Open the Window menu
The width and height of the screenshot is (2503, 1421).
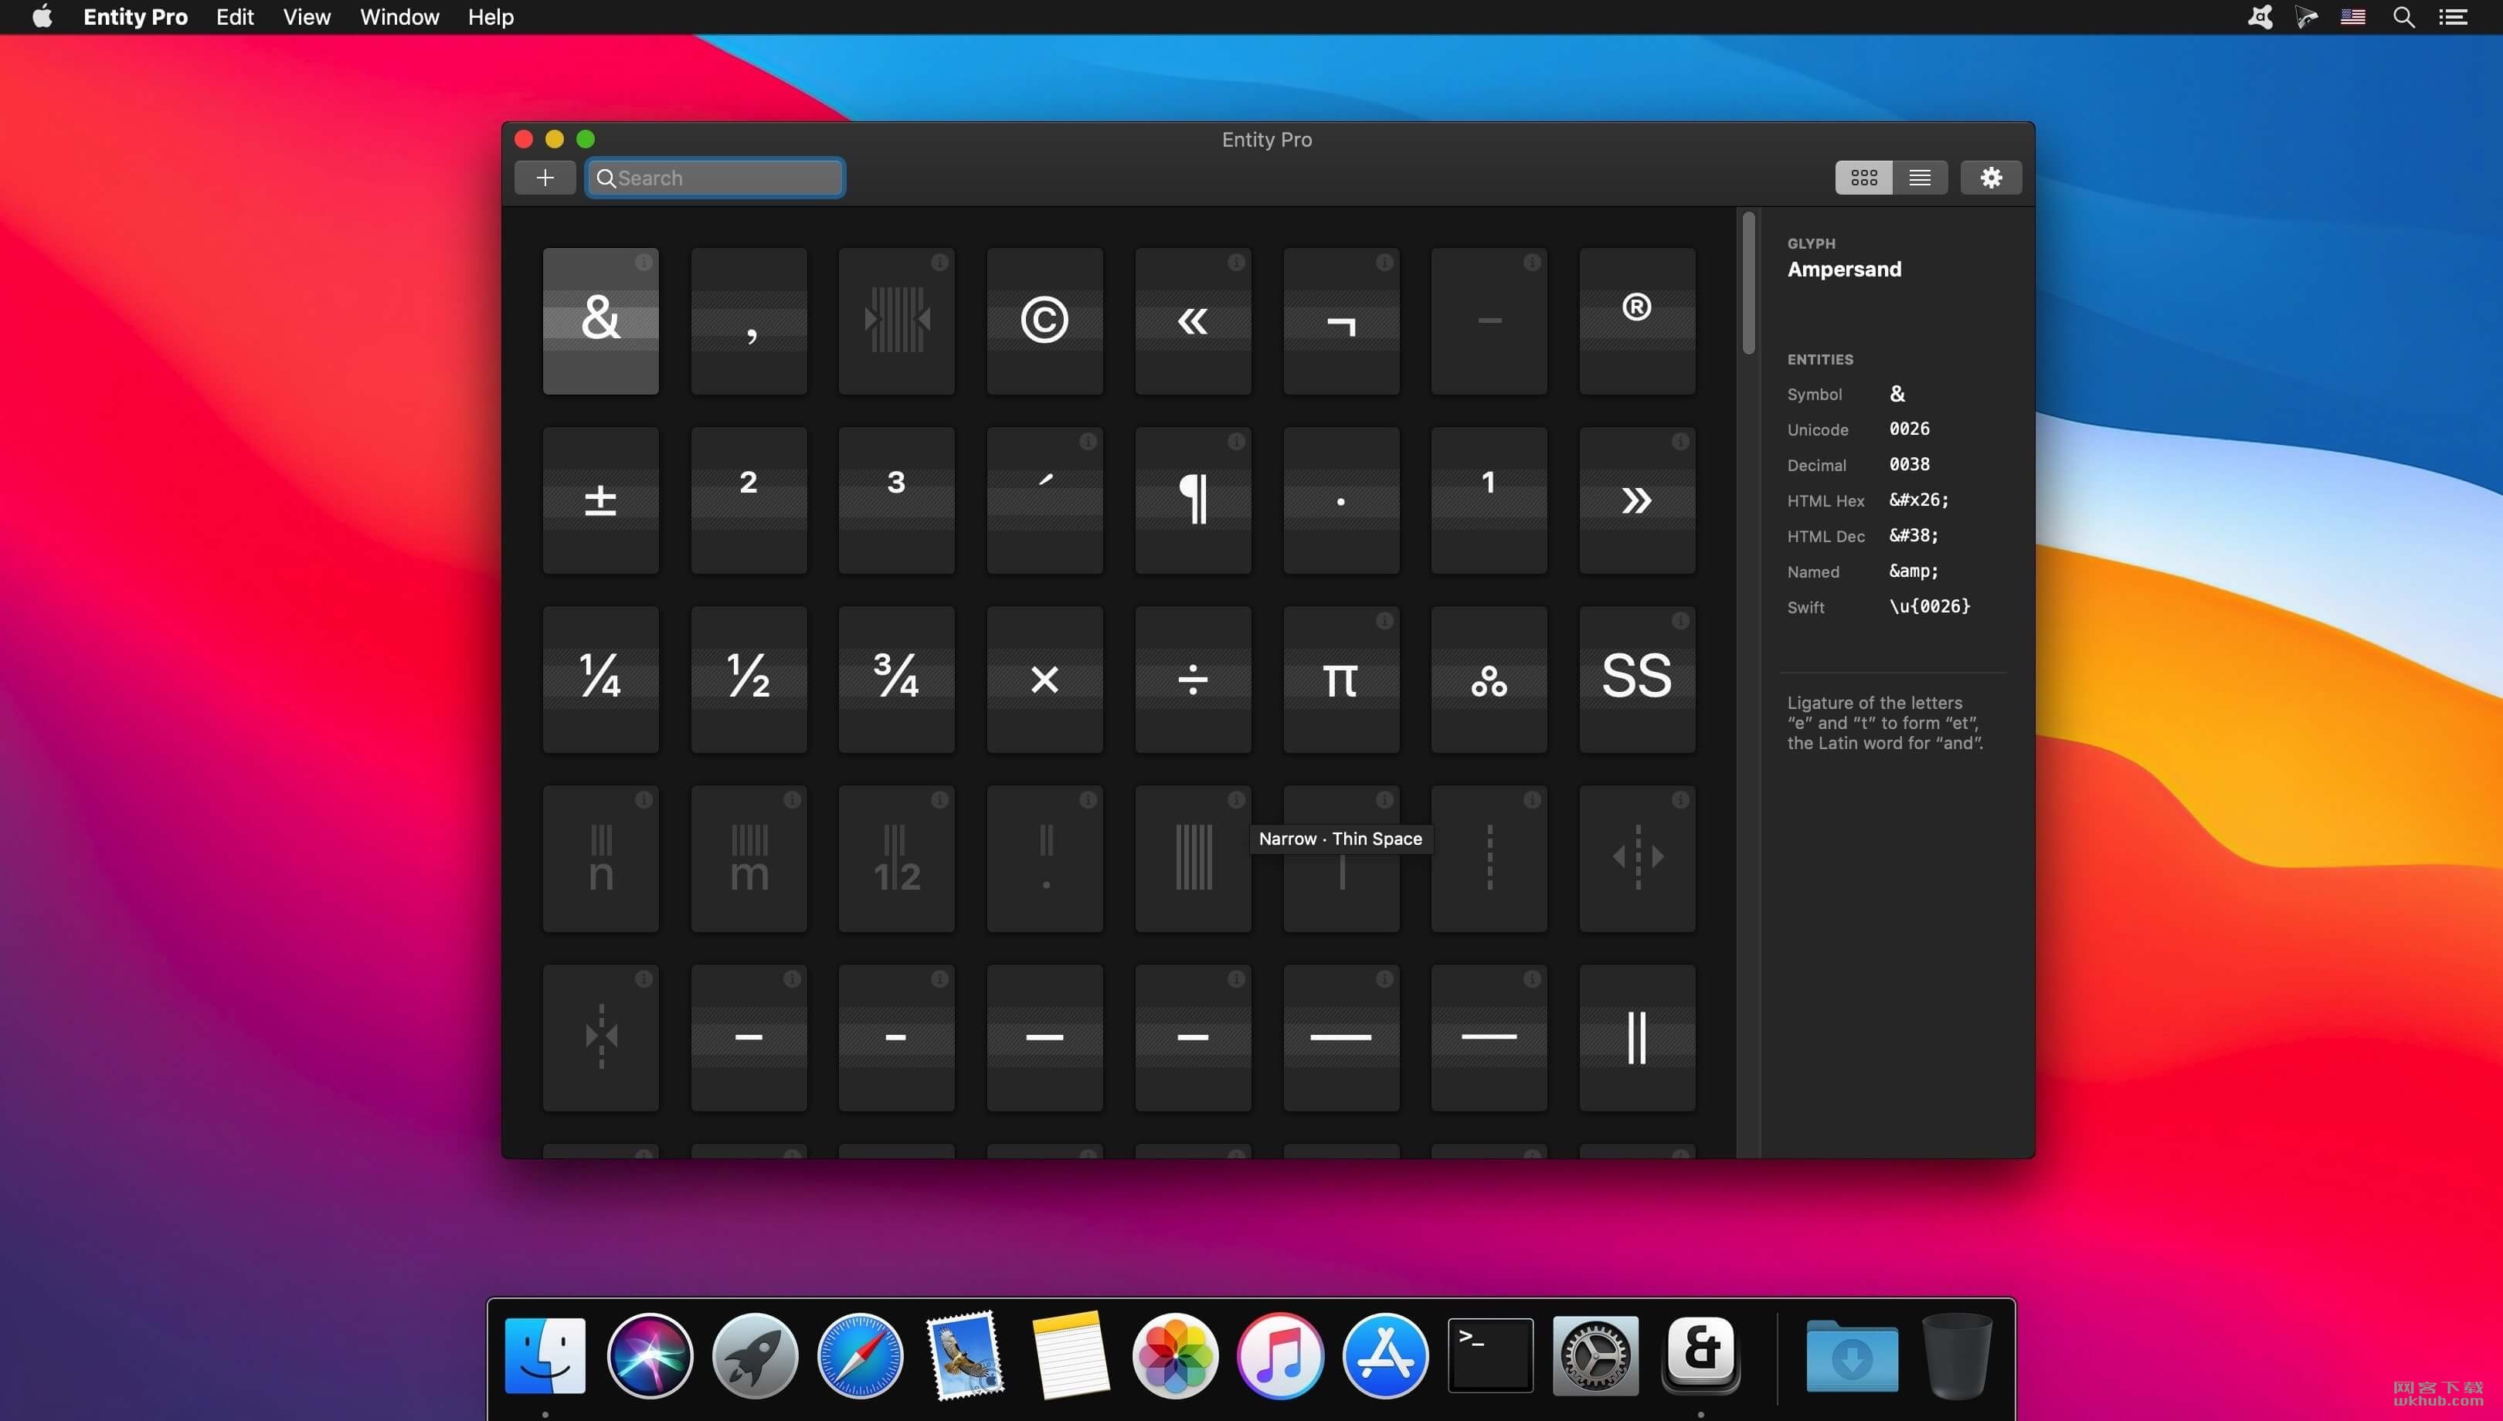(399, 16)
